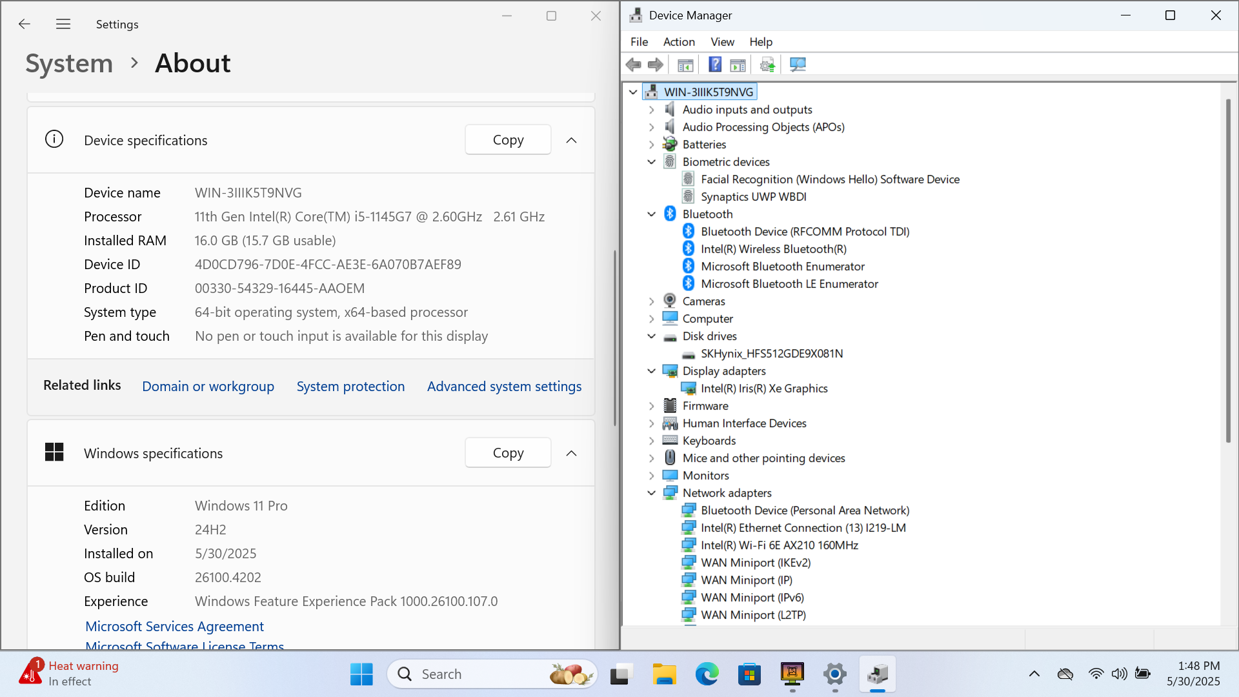This screenshot has height=697, width=1239.
Task: Open the Action menu in Device Manager
Action: pos(679,41)
